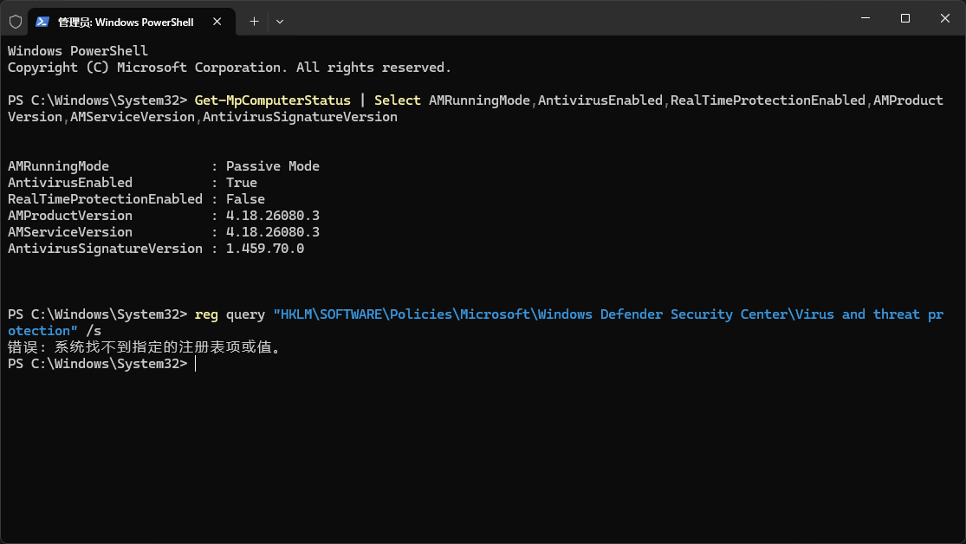Image resolution: width=966 pixels, height=544 pixels.
Task: Click the shield icon in title bar
Action: pos(16,22)
